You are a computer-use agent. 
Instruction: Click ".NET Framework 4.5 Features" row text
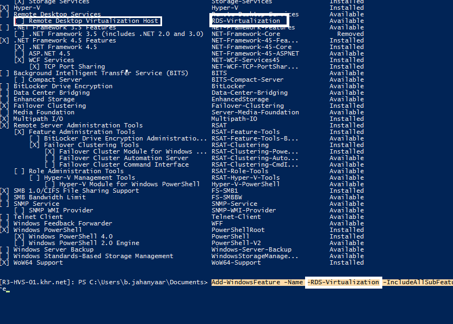point(65,40)
